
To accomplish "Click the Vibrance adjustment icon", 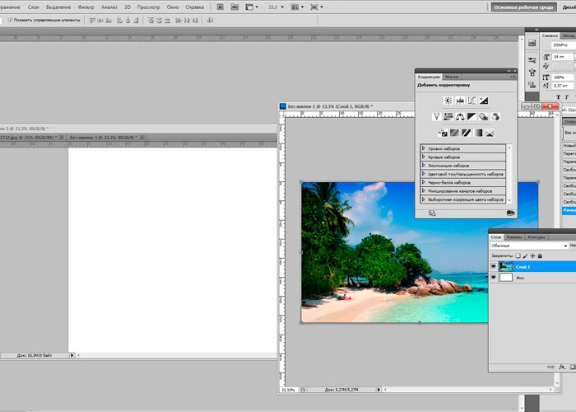I will [x=437, y=116].
